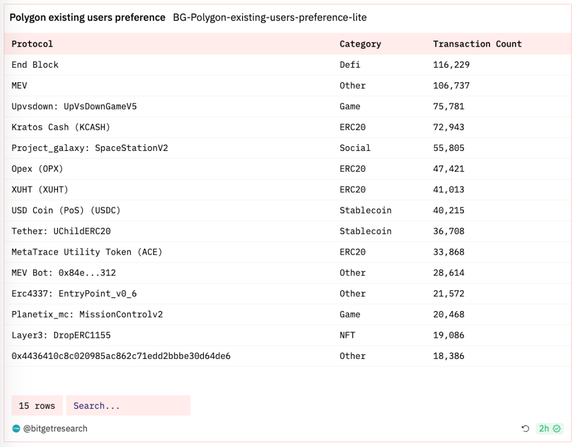Sort by the Transaction Count column header
The height and width of the screenshot is (447, 576).
click(477, 44)
